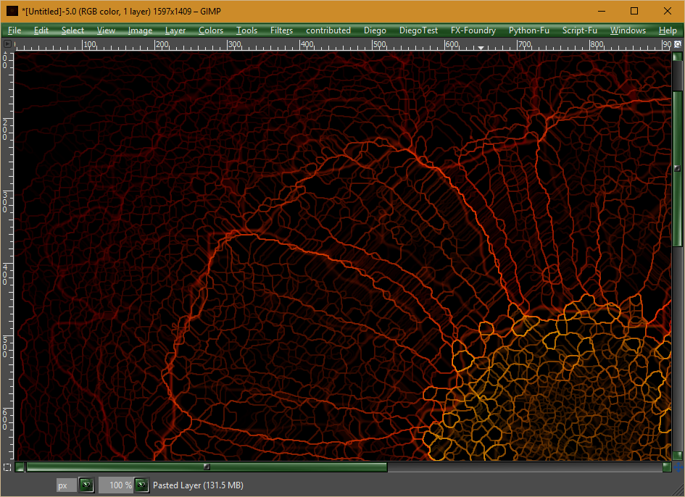
Task: Open the Script-Fu menu
Action: [x=580, y=30]
